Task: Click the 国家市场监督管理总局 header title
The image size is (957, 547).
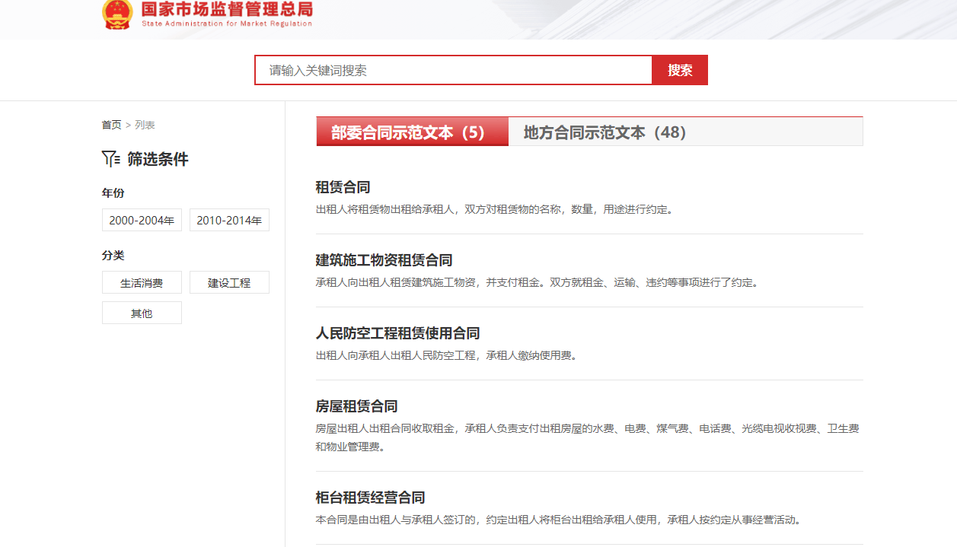Action: [x=227, y=11]
